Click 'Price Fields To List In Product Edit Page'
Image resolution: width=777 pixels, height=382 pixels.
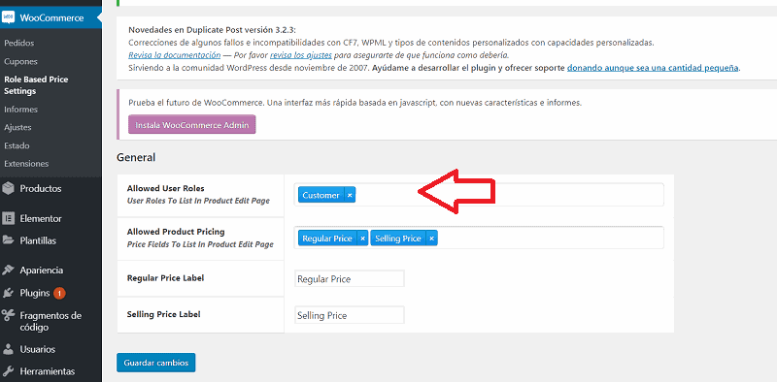pyautogui.click(x=200, y=244)
